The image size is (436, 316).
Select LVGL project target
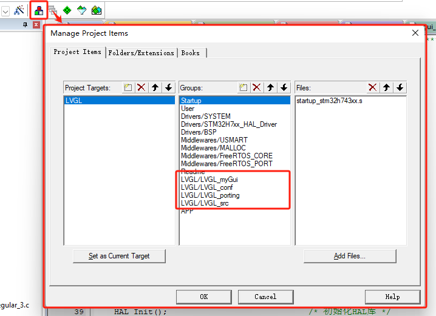coord(120,101)
